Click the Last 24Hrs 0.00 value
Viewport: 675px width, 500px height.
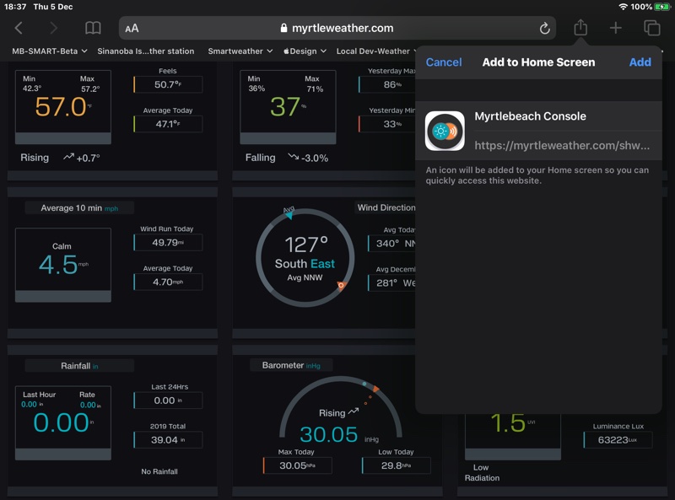pos(168,401)
